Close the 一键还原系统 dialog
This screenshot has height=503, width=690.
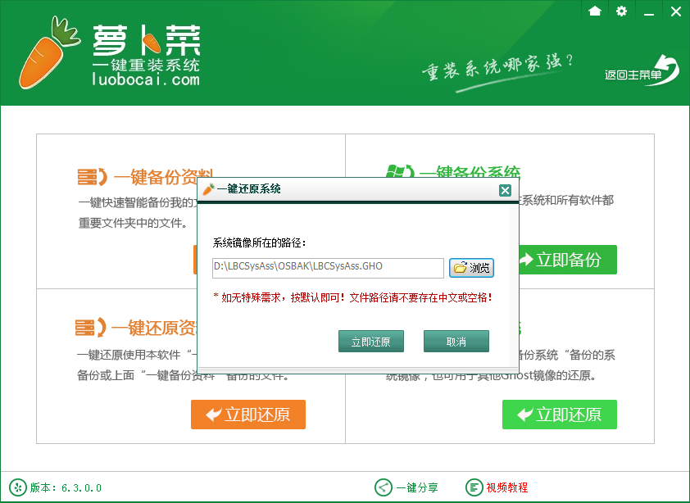505,191
